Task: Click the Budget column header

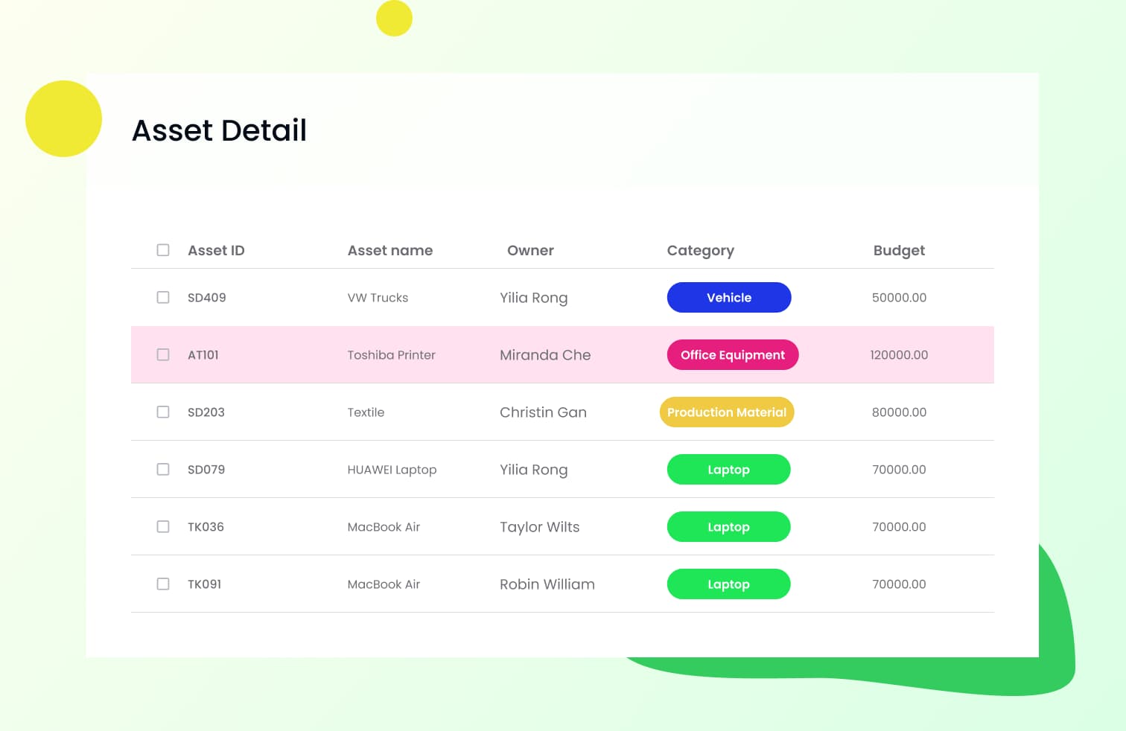Action: 899,250
